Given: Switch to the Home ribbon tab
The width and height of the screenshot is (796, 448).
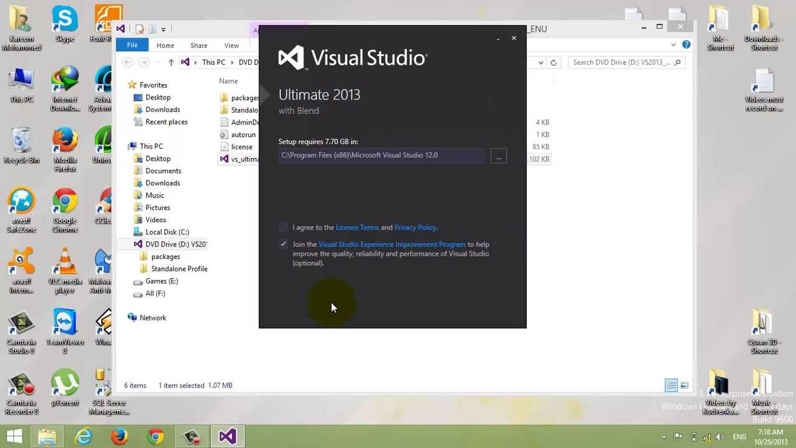Looking at the screenshot, I should click(165, 45).
